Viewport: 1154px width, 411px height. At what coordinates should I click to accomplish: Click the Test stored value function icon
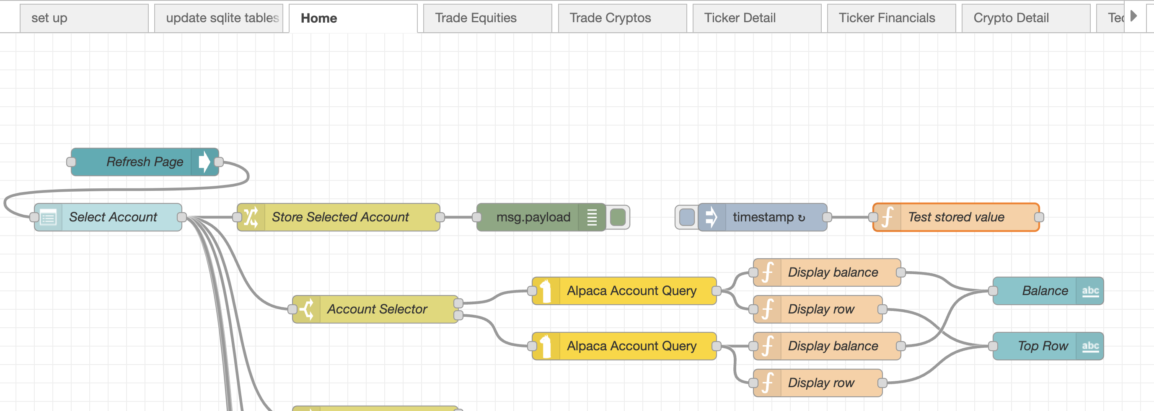887,217
